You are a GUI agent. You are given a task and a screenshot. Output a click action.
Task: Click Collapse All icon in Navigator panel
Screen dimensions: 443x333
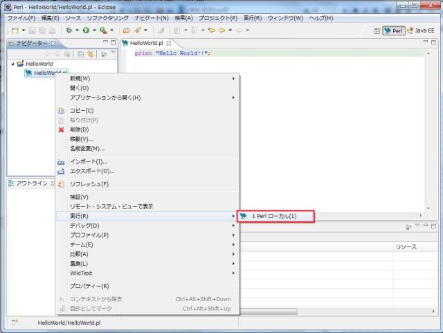[x=81, y=53]
